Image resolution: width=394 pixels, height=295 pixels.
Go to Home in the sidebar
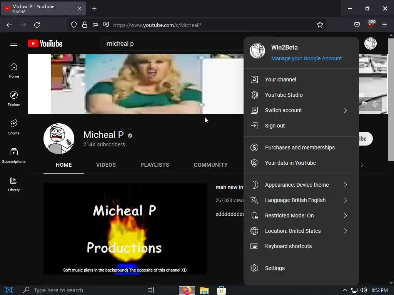pyautogui.click(x=14, y=71)
